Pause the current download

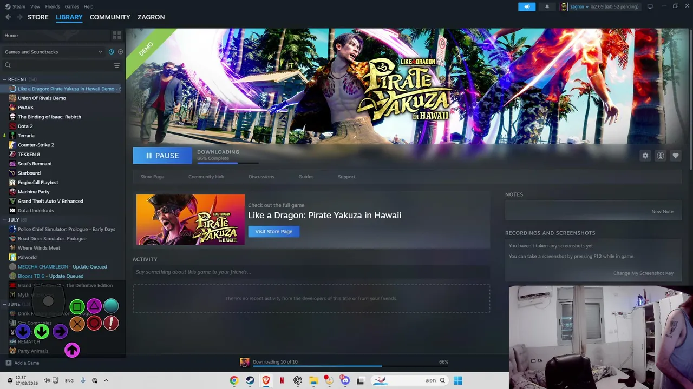(x=162, y=156)
